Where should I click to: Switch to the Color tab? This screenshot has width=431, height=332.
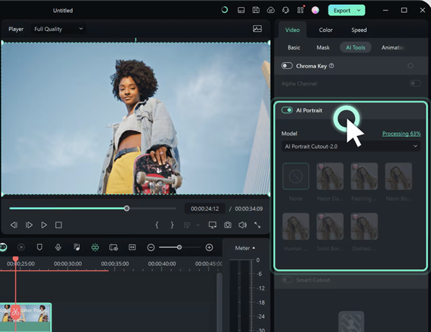(326, 30)
